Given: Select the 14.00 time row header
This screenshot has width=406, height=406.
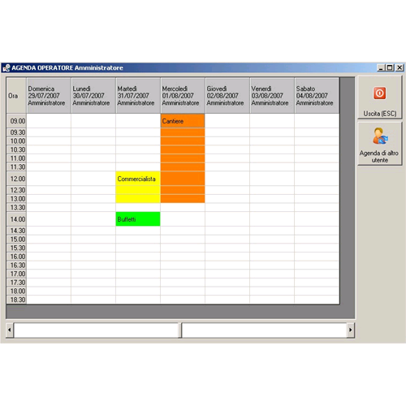Looking at the screenshot, I should click(x=16, y=219).
